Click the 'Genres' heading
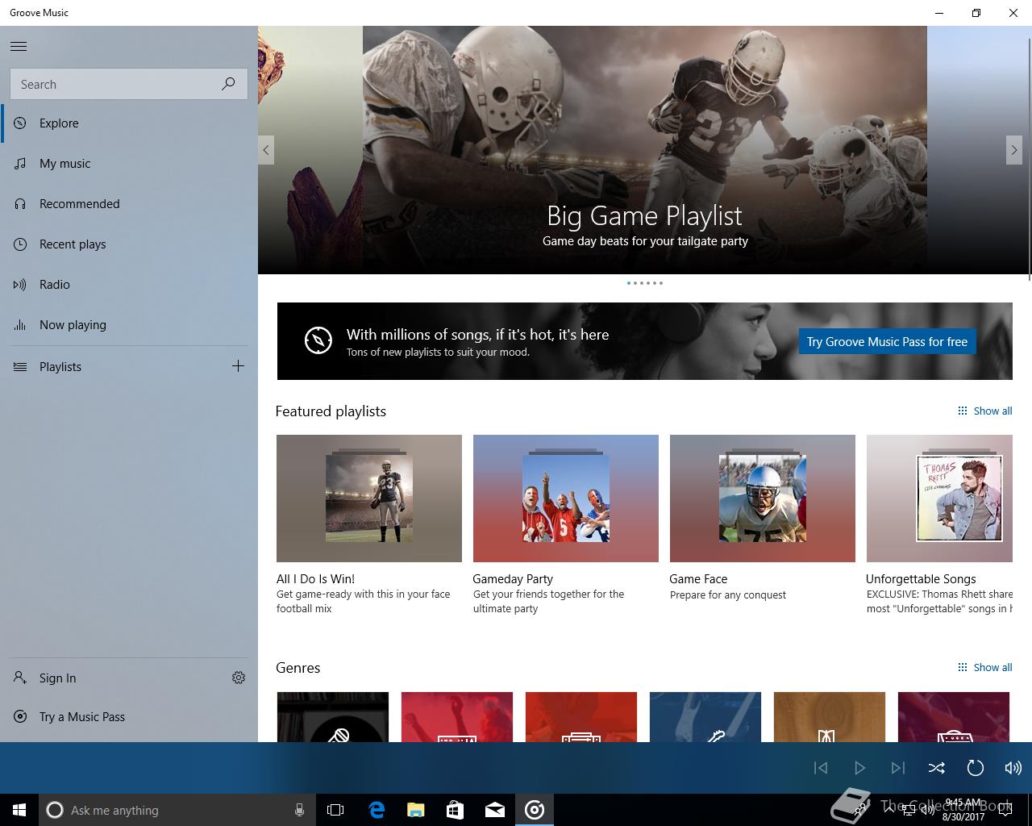The width and height of the screenshot is (1032, 826). pyautogui.click(x=298, y=668)
